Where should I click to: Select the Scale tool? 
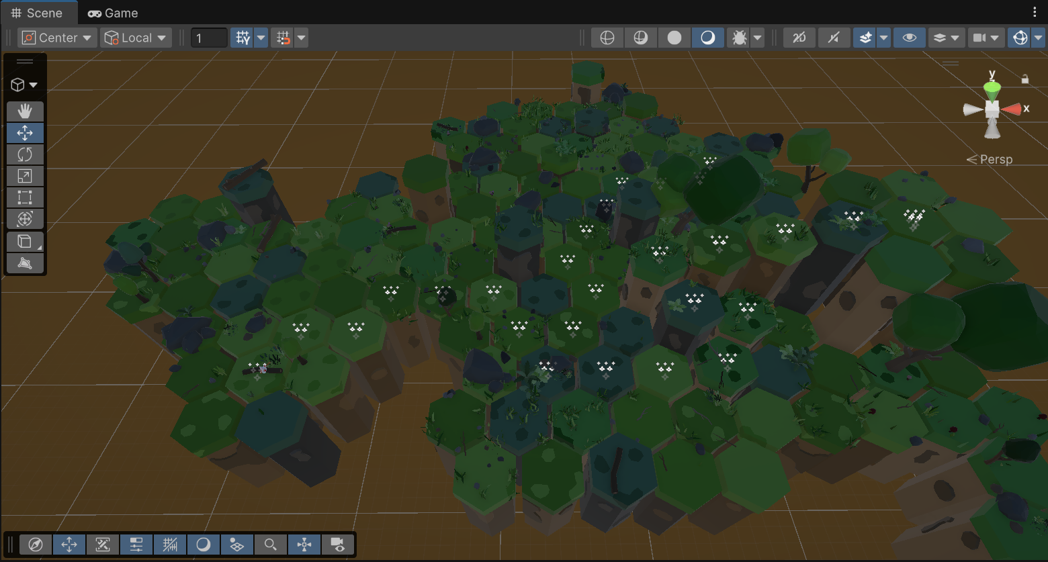25,176
